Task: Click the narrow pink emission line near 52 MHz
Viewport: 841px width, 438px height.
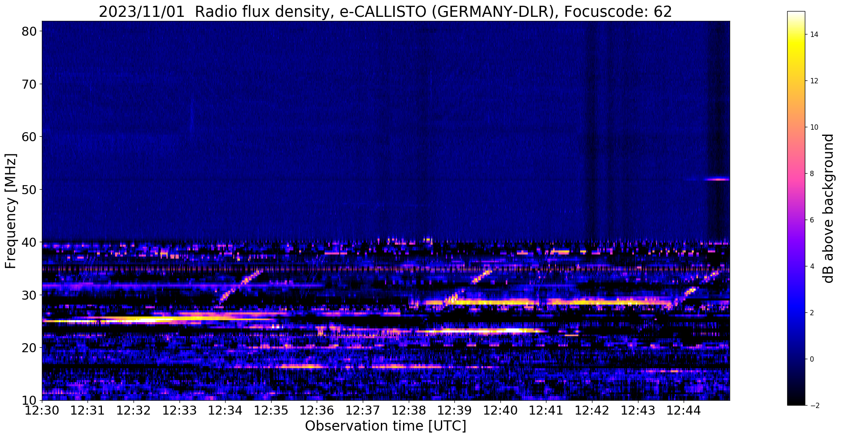Action: [x=717, y=179]
